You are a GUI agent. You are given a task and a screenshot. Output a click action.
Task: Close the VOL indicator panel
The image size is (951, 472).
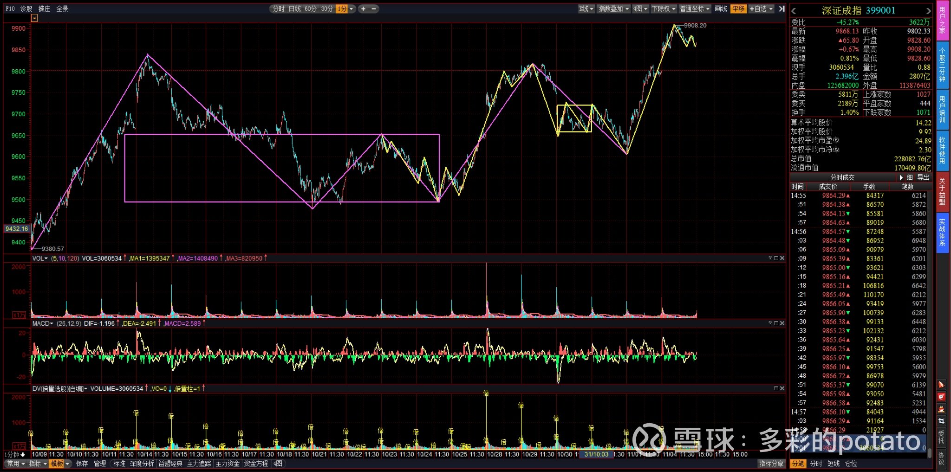coord(782,258)
